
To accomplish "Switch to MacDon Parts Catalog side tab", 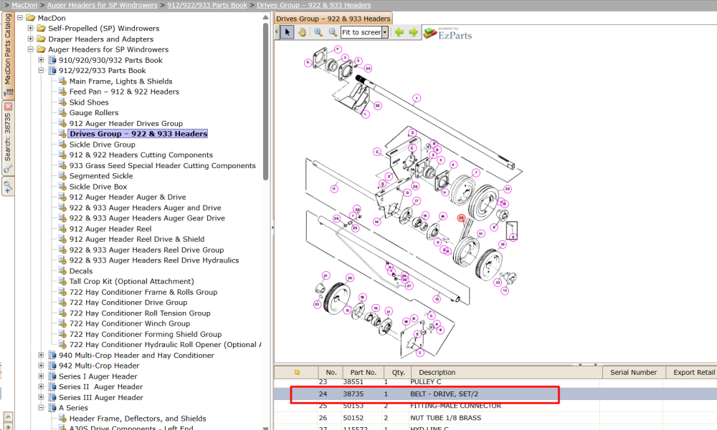I will 8,54.
